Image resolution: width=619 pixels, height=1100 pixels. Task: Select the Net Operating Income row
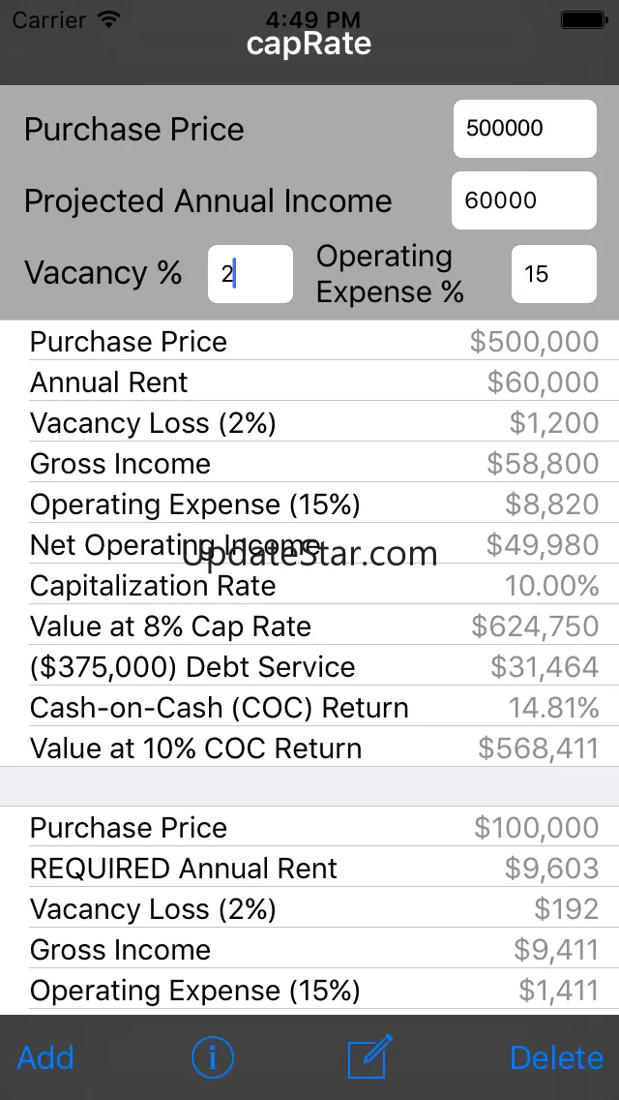click(x=314, y=544)
